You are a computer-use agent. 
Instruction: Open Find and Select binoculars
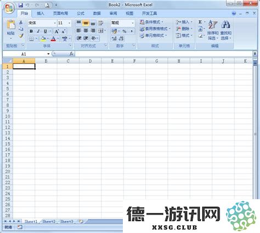[x=226, y=30]
